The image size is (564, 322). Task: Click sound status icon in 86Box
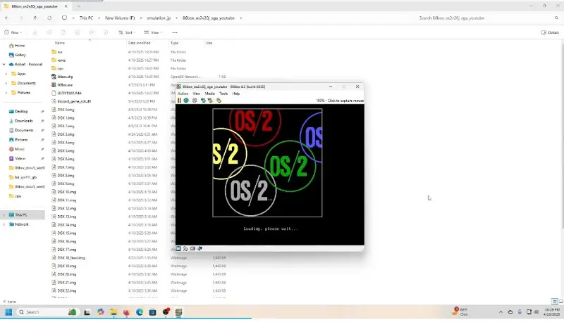pos(200,248)
